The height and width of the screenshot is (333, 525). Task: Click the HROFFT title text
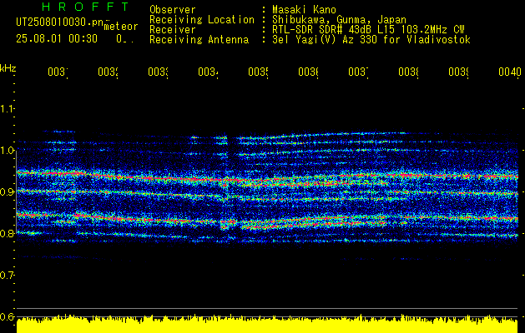(x=85, y=7)
